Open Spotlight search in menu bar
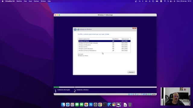 (x=168, y=1)
